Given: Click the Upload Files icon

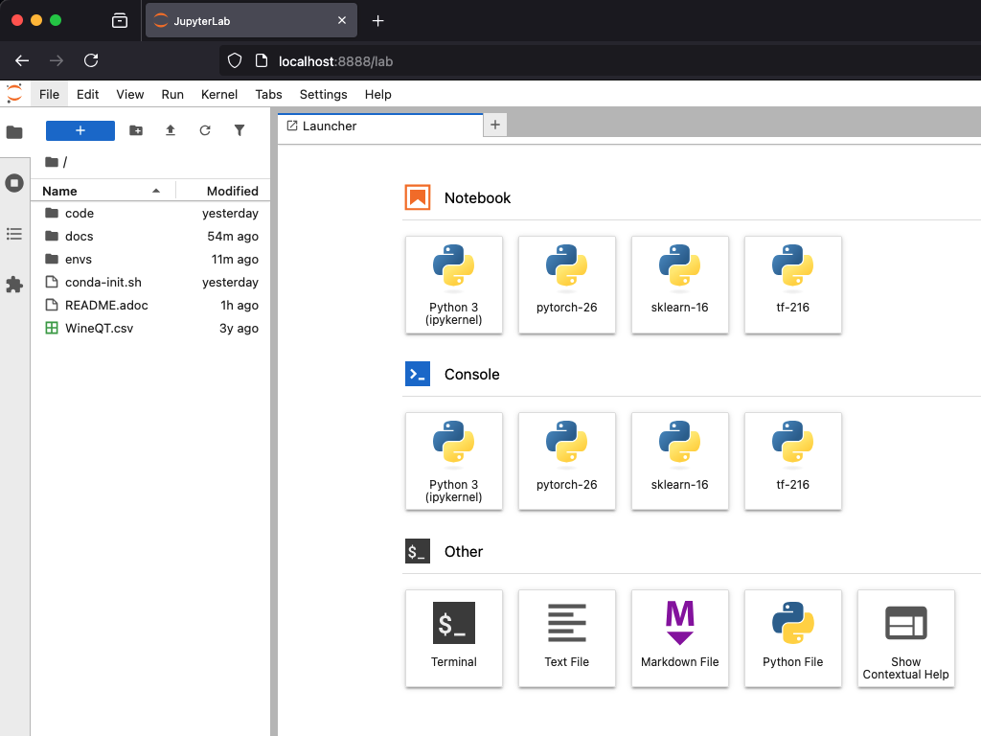Looking at the screenshot, I should click(171, 130).
